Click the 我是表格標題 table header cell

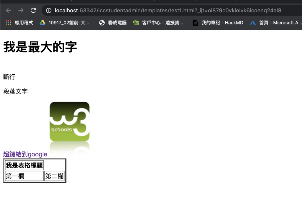tap(24, 165)
